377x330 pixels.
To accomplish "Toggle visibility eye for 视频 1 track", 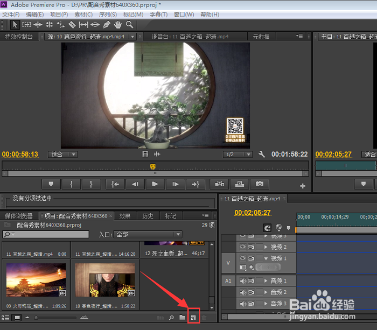I will tap(243, 258).
